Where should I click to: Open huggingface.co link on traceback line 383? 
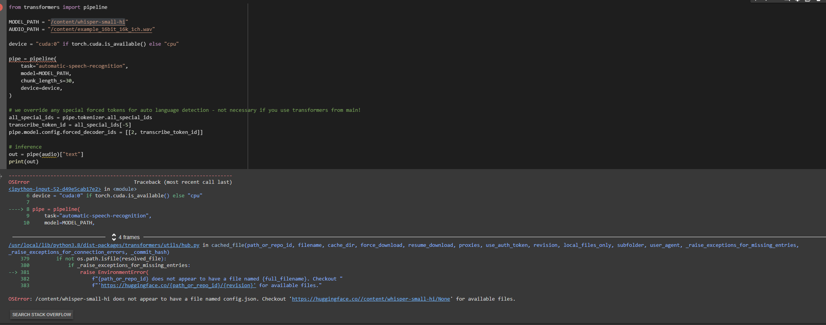pos(178,286)
